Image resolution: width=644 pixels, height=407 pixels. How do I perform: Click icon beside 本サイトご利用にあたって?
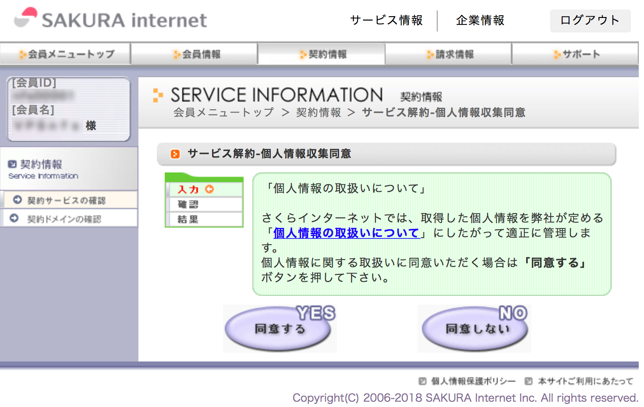click(x=529, y=381)
